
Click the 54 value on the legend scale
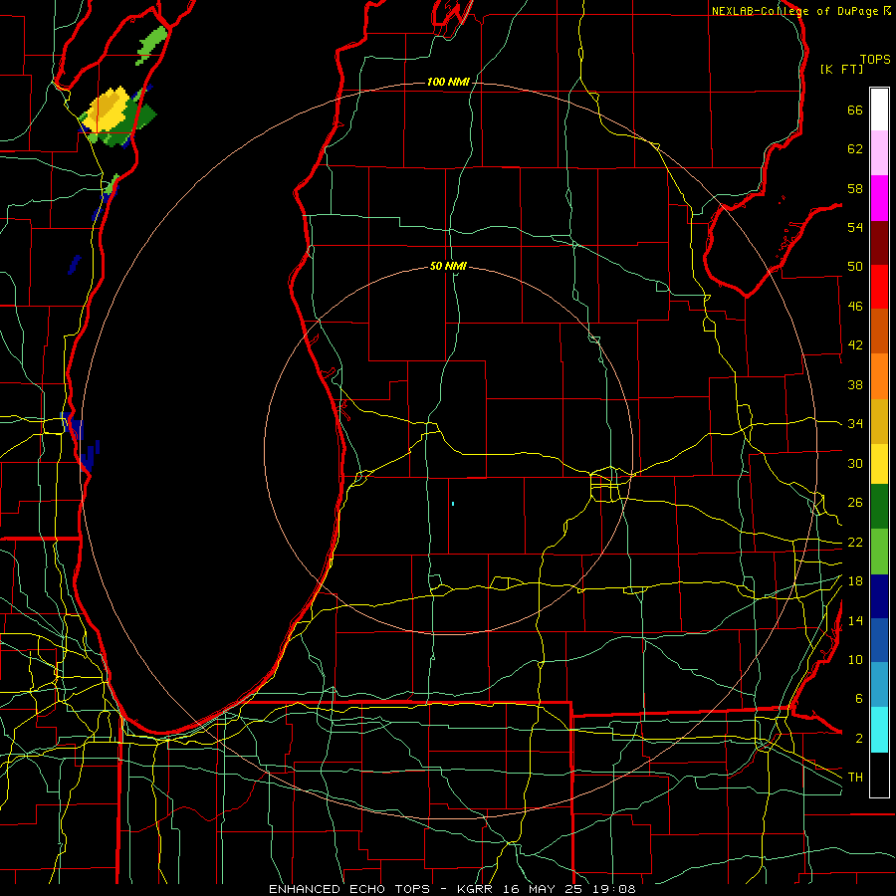855,227
